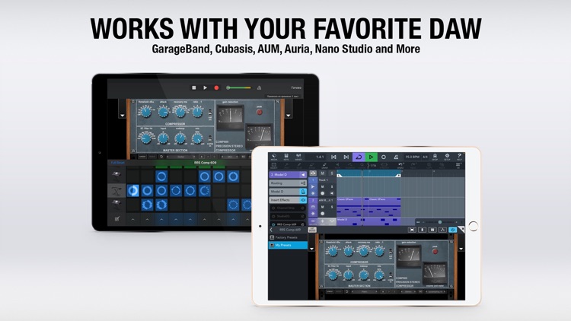Viewport: 571px width, 321px height.
Task: Open Cubasis Setup gear icon
Action: [x=447, y=157]
